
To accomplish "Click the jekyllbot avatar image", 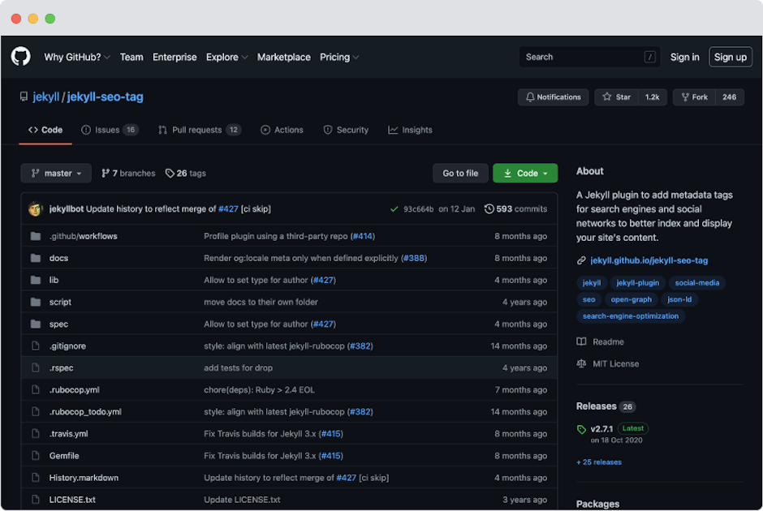I will pyautogui.click(x=35, y=209).
